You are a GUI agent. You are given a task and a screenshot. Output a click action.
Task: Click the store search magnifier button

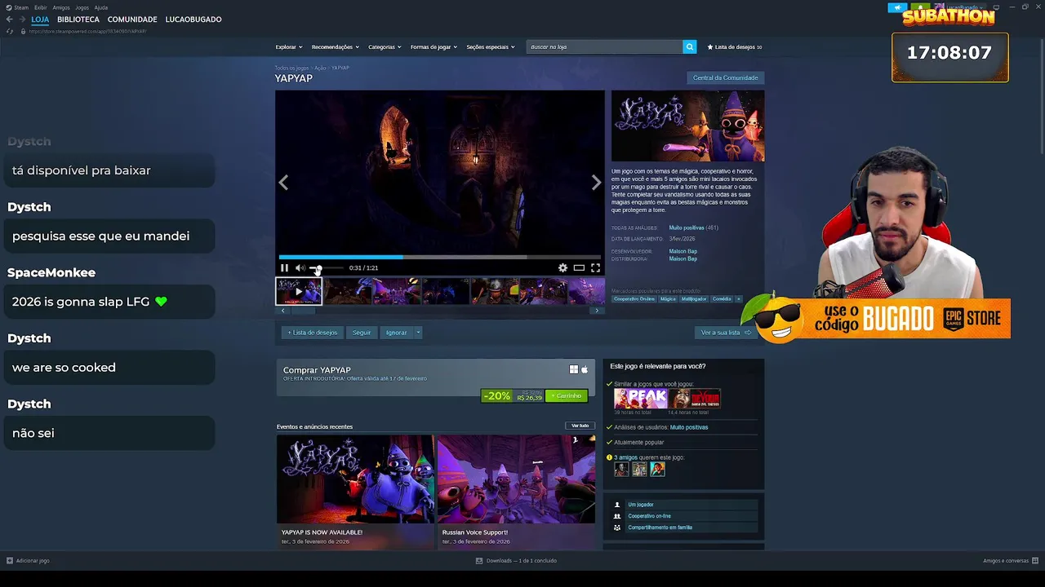click(690, 46)
